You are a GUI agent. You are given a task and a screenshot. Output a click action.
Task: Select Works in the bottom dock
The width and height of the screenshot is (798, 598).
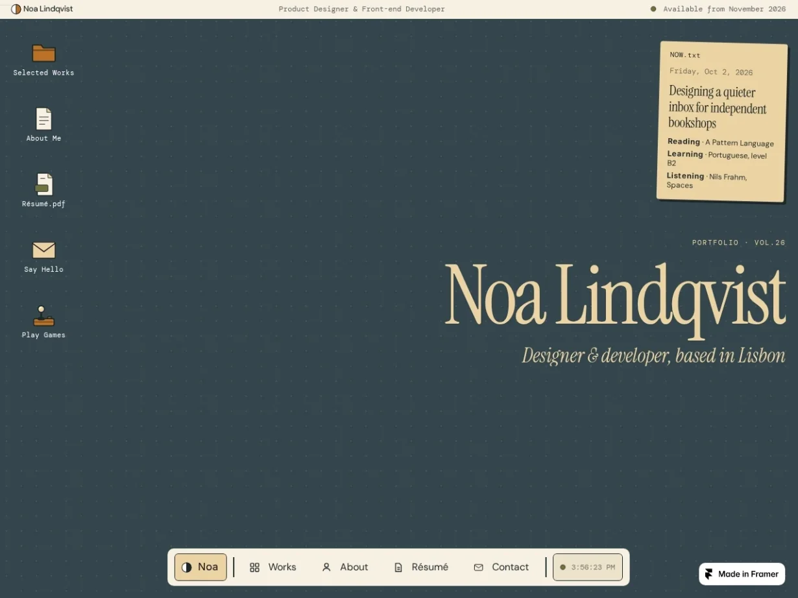[x=273, y=567]
